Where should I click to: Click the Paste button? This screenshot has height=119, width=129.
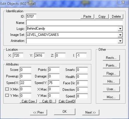pos(87,17)
